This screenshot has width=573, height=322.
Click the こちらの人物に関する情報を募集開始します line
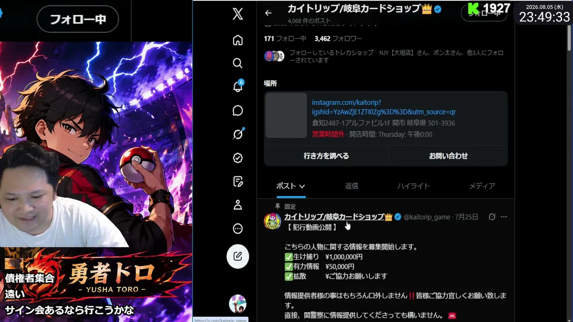[351, 247]
